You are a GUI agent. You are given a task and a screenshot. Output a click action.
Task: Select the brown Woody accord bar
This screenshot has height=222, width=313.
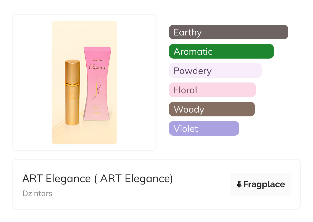point(212,109)
